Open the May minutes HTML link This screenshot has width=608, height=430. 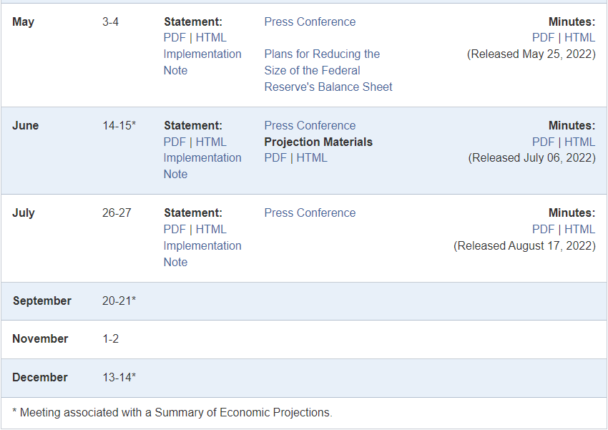point(579,38)
